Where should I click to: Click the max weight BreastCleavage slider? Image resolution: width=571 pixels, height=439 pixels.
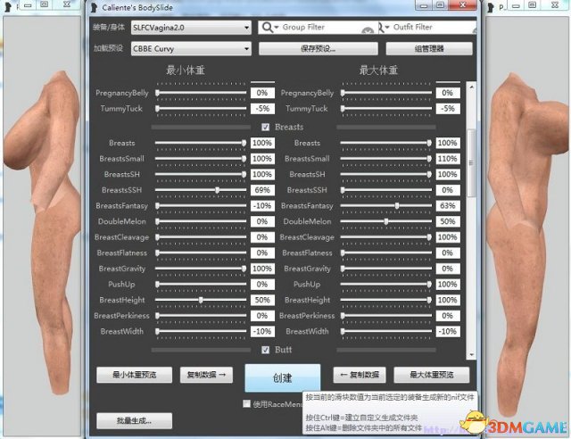point(386,236)
